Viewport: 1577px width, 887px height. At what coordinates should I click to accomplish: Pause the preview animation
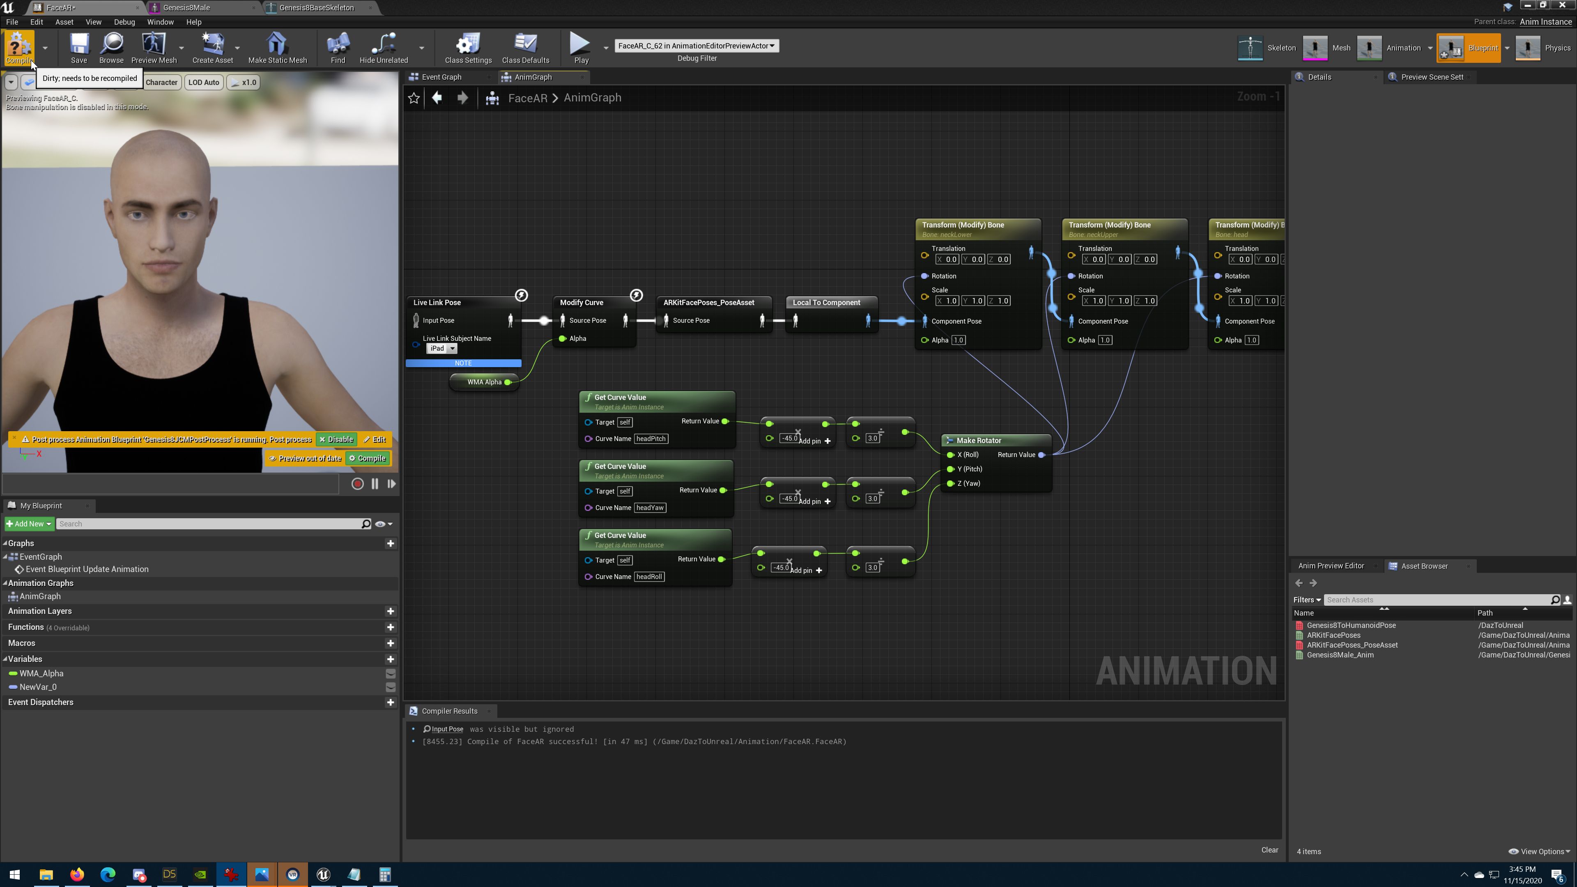(x=375, y=484)
